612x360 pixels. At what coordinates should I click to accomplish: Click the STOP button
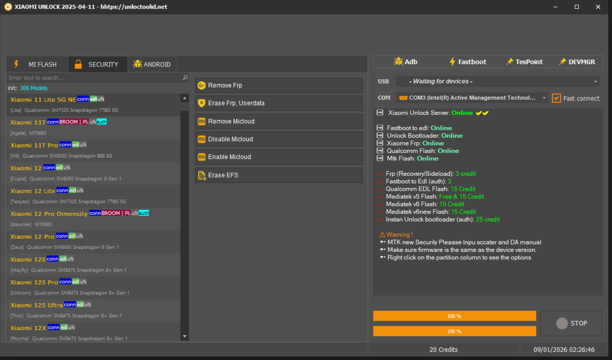(x=571, y=323)
